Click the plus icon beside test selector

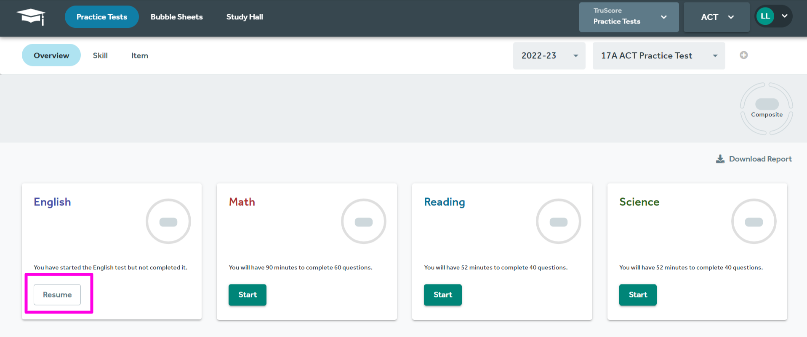tap(743, 55)
